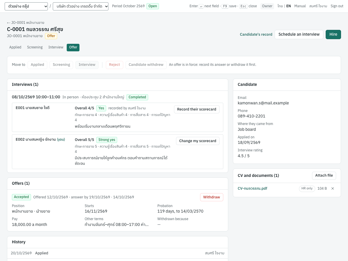Open the Manual link
Image resolution: width=348 pixels, height=261 pixels.
(x=300, y=6)
